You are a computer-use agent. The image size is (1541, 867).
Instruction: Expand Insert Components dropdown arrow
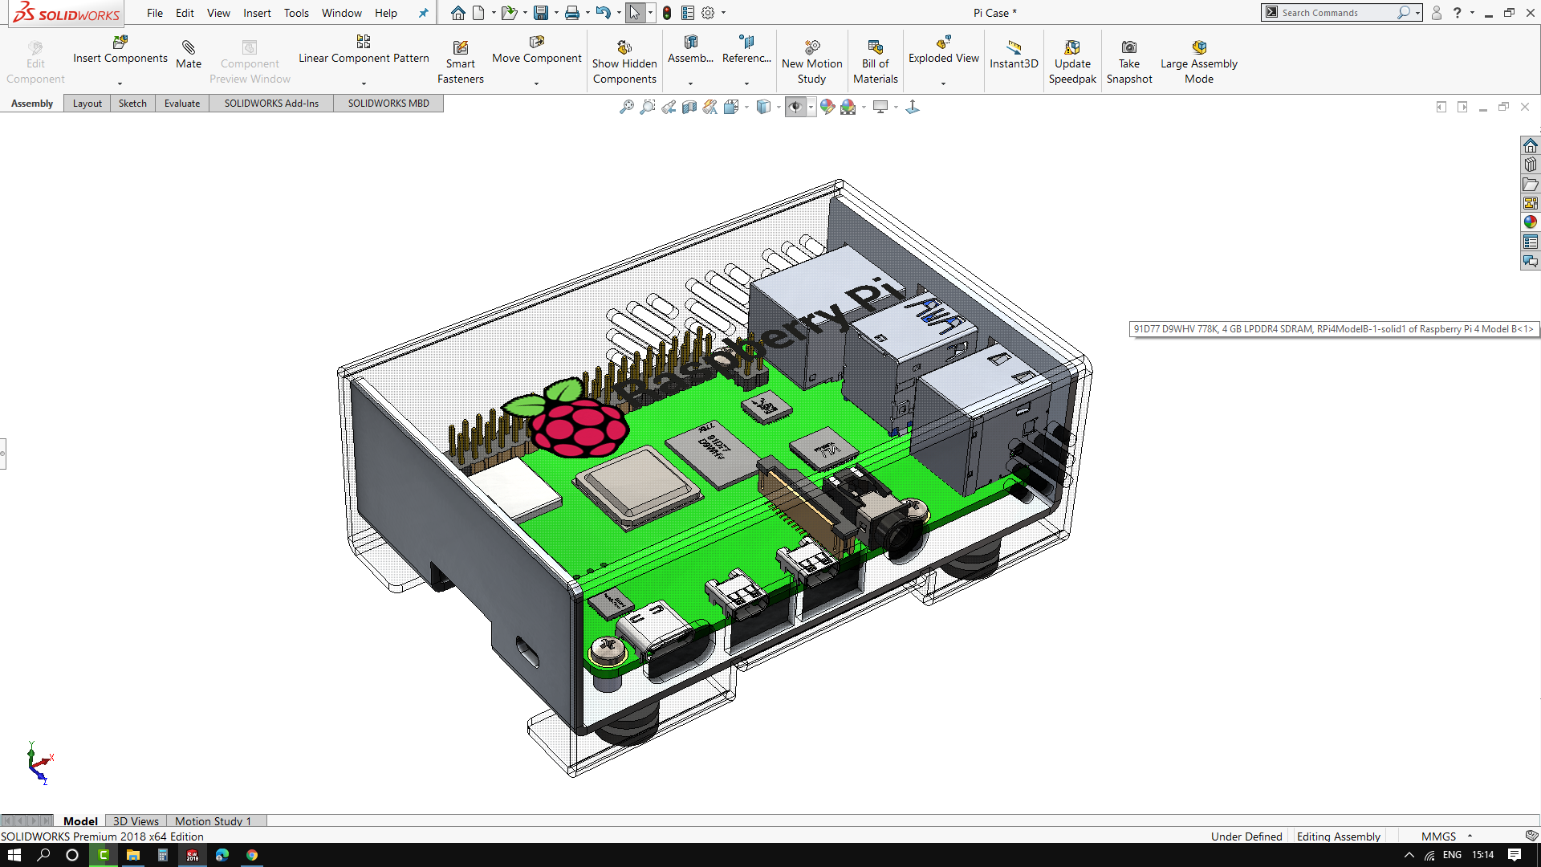click(x=120, y=83)
